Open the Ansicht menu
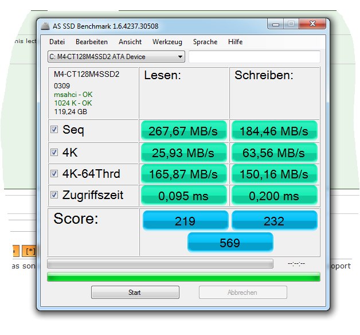The height and width of the screenshot is (335, 360). [130, 42]
